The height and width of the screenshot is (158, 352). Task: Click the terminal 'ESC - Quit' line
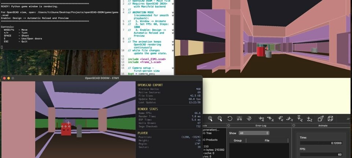(x=15, y=41)
